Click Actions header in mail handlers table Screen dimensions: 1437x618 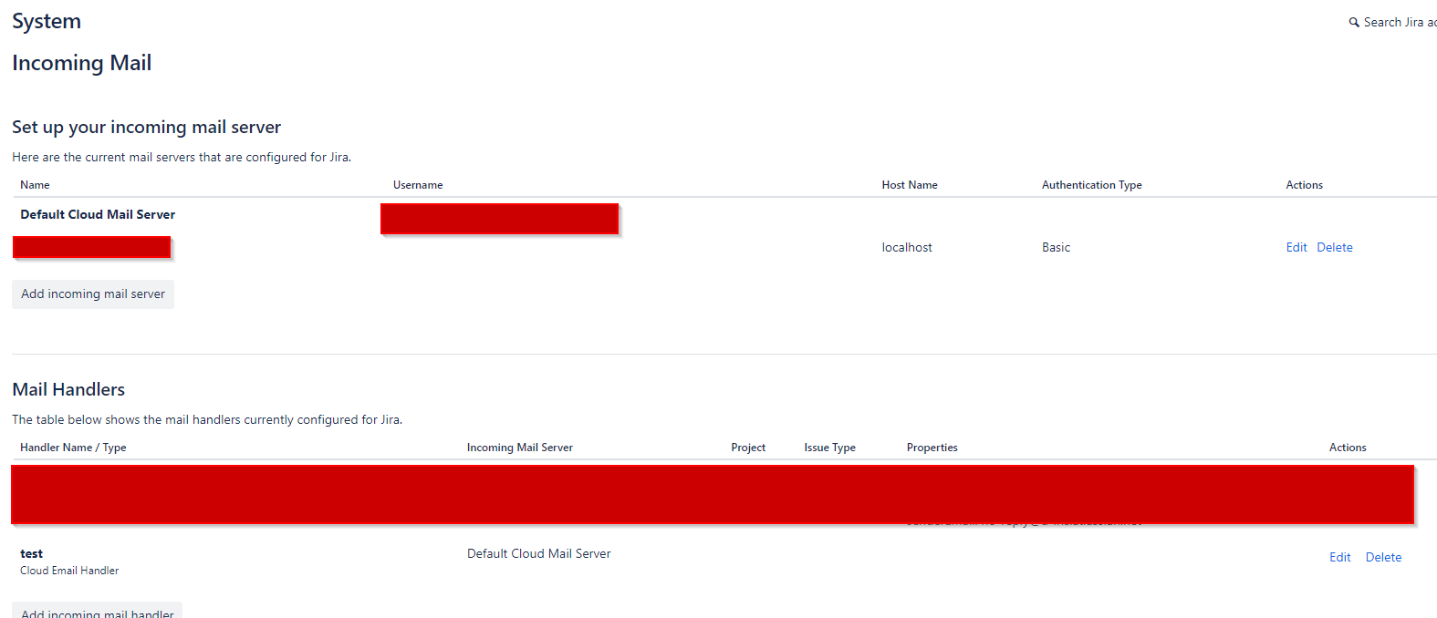coord(1348,448)
